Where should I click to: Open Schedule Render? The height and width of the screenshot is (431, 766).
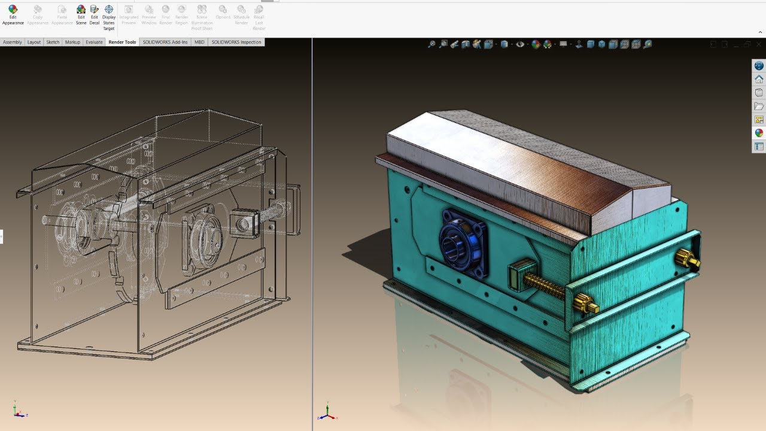pyautogui.click(x=241, y=16)
